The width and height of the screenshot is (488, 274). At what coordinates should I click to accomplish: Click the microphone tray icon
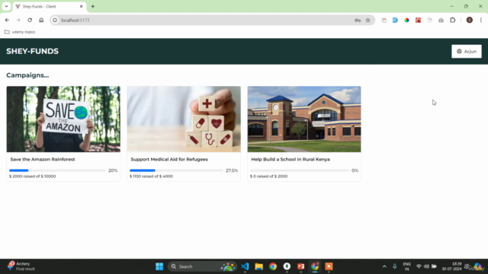point(395,266)
